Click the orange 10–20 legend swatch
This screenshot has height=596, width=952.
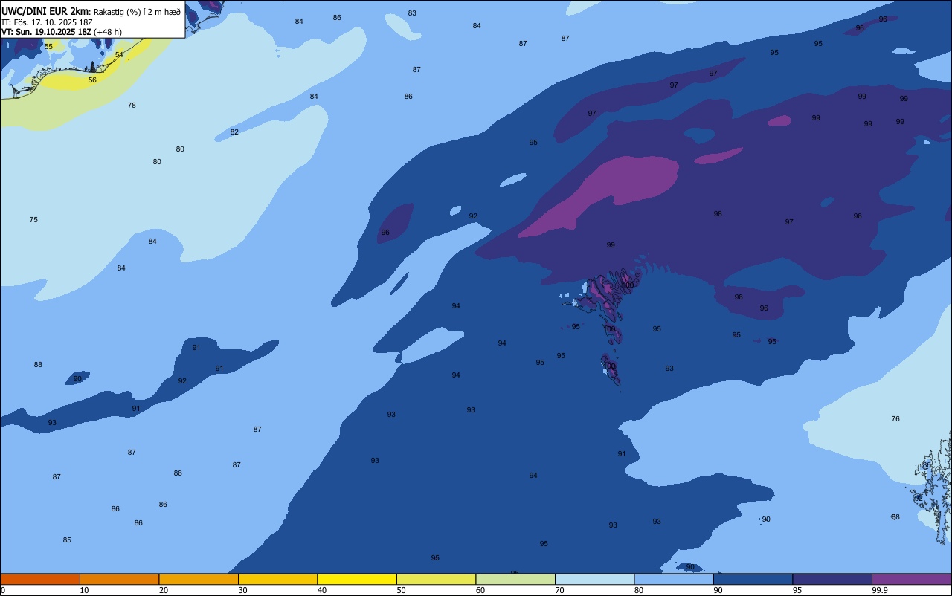119,579
